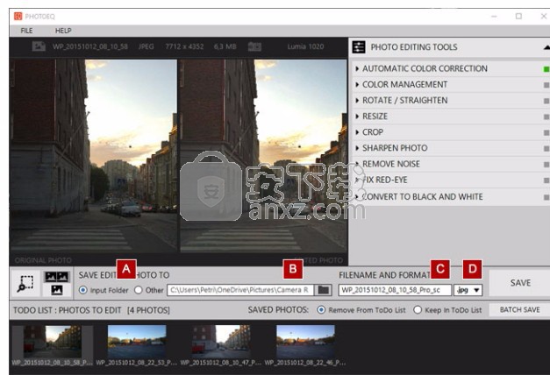Select the zoom selection tool icon

25,284
